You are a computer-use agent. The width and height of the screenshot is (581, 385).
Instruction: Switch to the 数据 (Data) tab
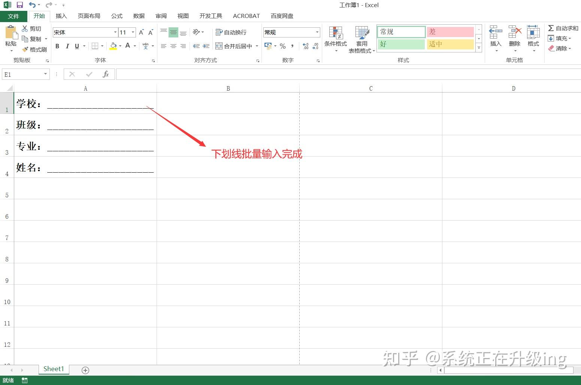pos(139,16)
